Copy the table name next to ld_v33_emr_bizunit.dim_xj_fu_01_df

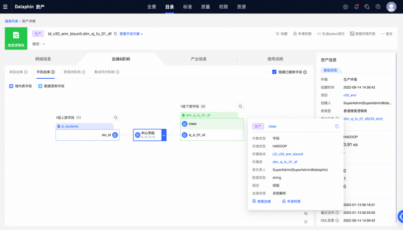tap(115, 34)
